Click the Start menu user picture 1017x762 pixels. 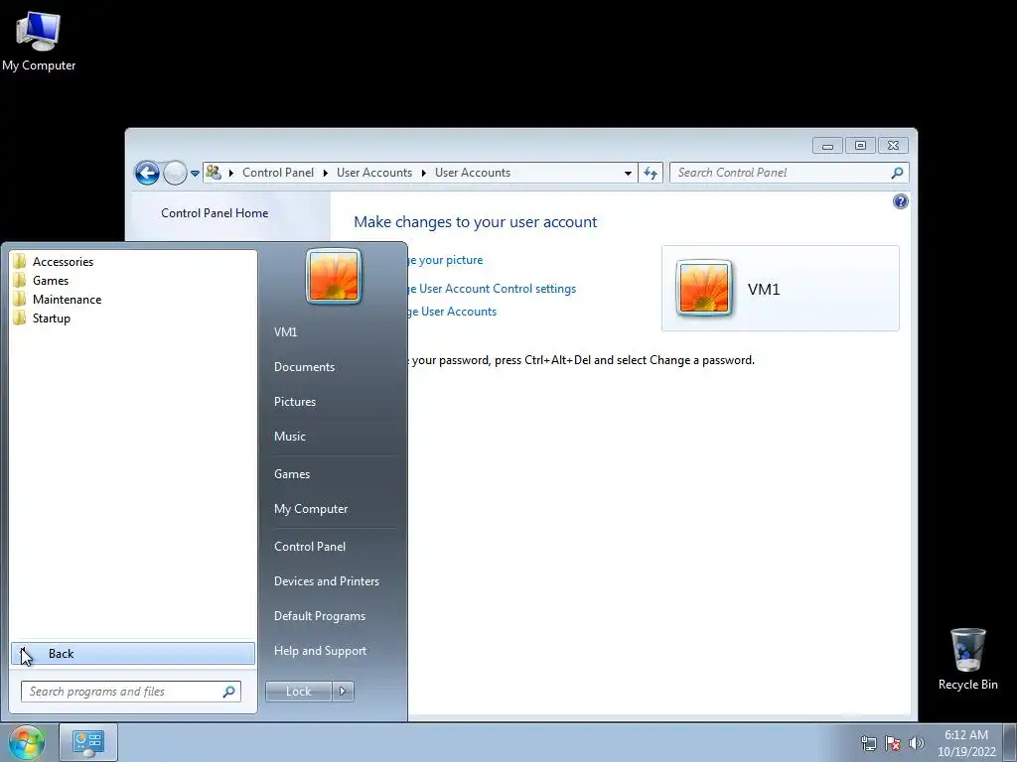[334, 277]
